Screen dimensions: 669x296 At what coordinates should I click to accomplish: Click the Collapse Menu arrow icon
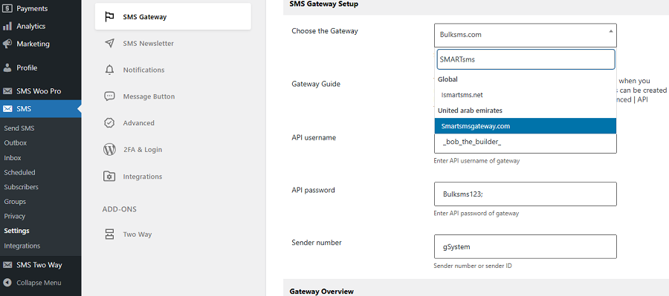tap(7, 283)
